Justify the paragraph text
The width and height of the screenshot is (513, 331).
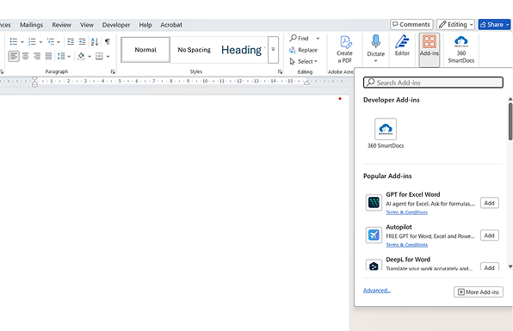coord(48,56)
